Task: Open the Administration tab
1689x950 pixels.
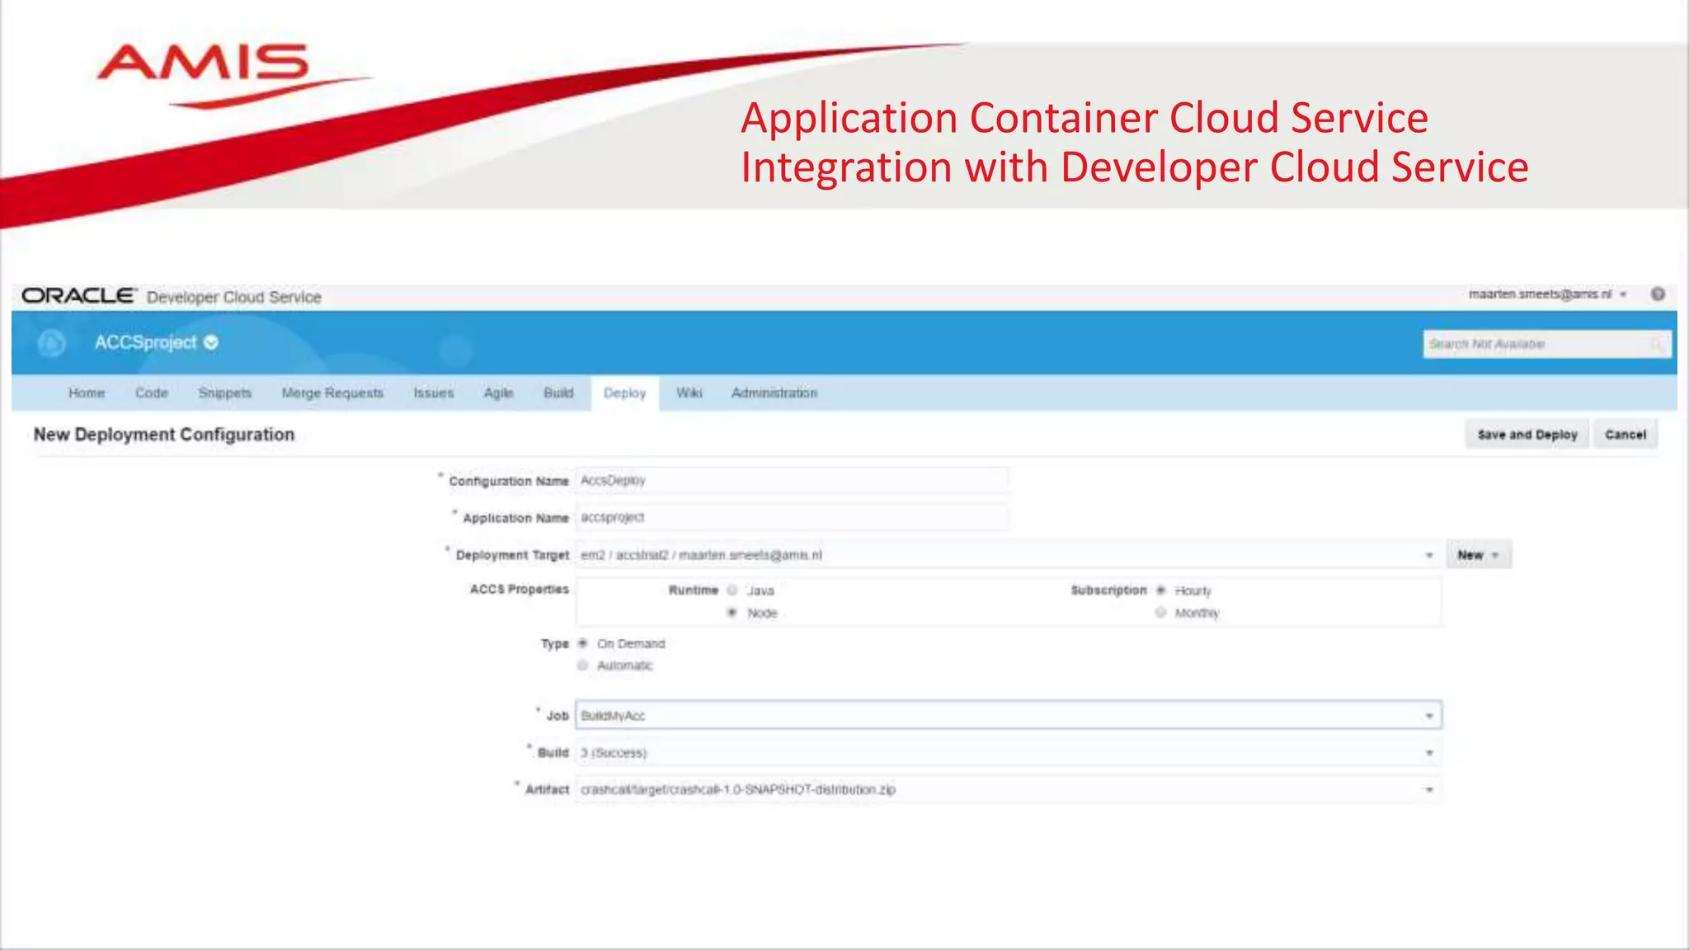Action: point(774,393)
